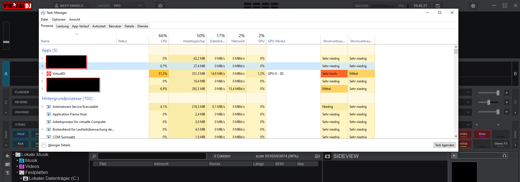Click the virtual folder icon in browser sidebar
This screenshot has width=520, height=182.
tap(7, 164)
